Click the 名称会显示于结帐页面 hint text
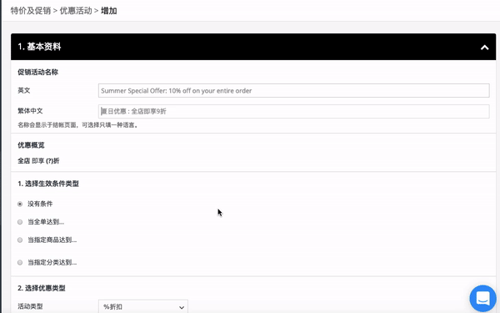 tap(77, 125)
